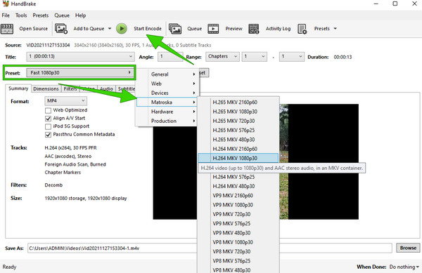Select the VP9 MKV 1080p30 preset
The width and height of the screenshot is (422, 273).
coord(238,205)
